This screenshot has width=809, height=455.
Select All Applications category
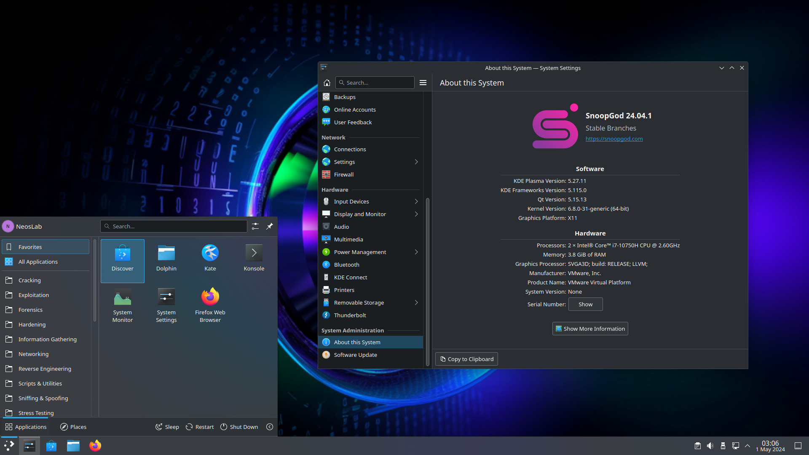(46, 262)
